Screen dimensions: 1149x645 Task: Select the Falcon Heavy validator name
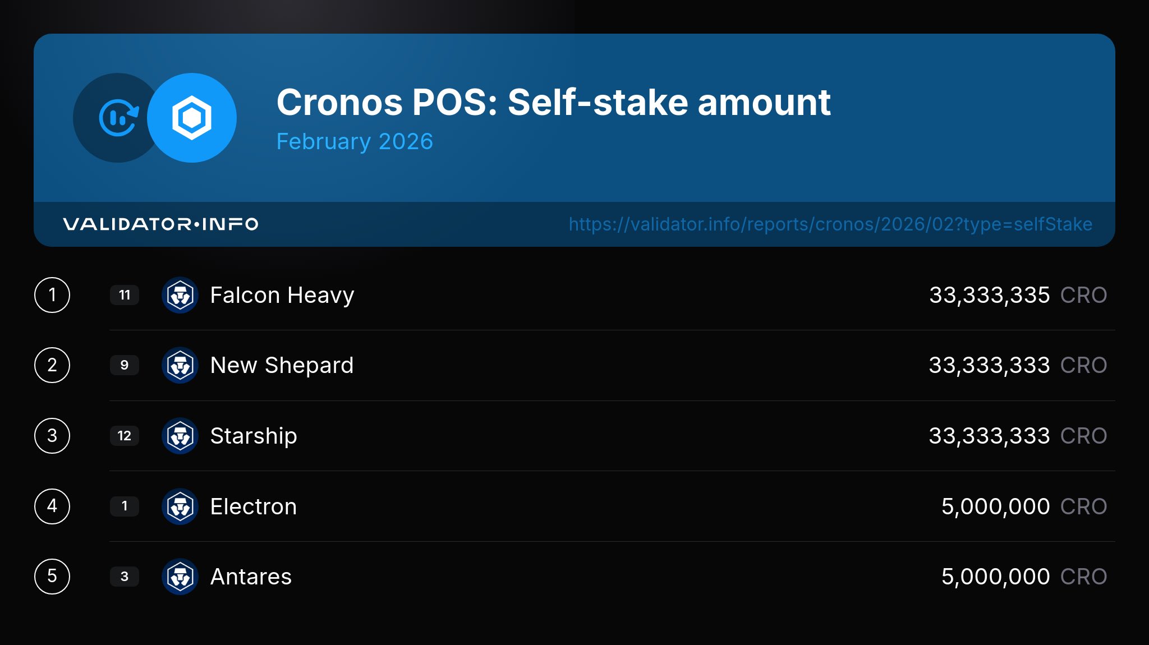[282, 295]
